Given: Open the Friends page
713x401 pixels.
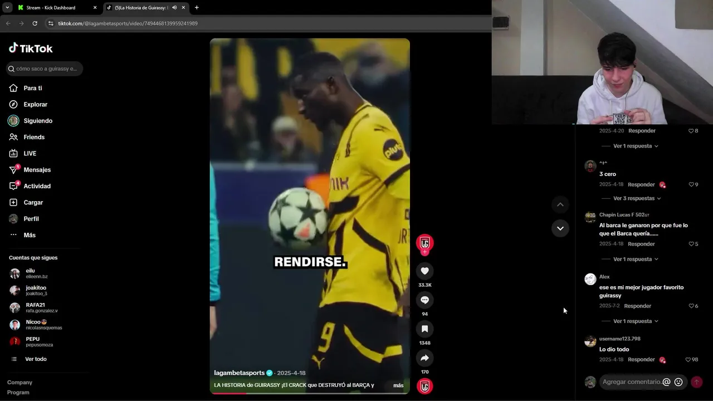Looking at the screenshot, I should [27, 137].
